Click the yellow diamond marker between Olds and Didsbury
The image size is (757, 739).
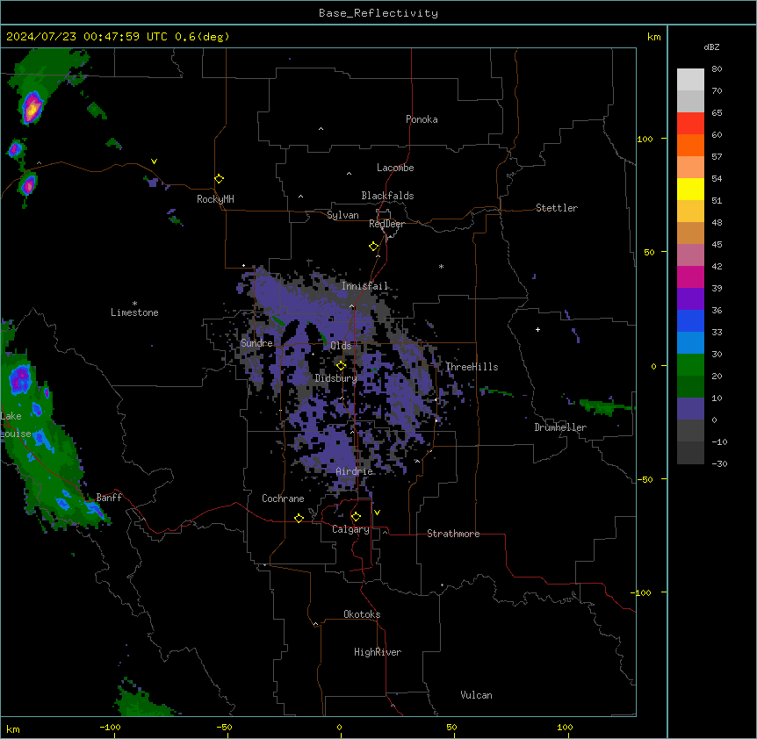click(341, 366)
